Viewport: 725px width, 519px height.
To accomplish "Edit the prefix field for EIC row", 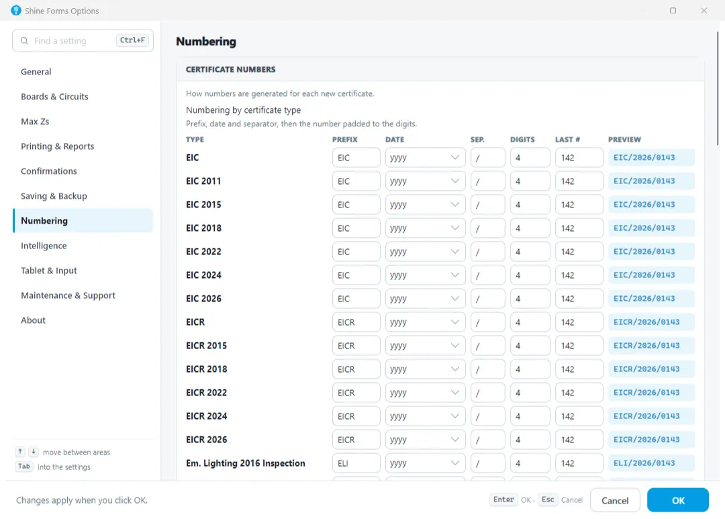I will (356, 158).
